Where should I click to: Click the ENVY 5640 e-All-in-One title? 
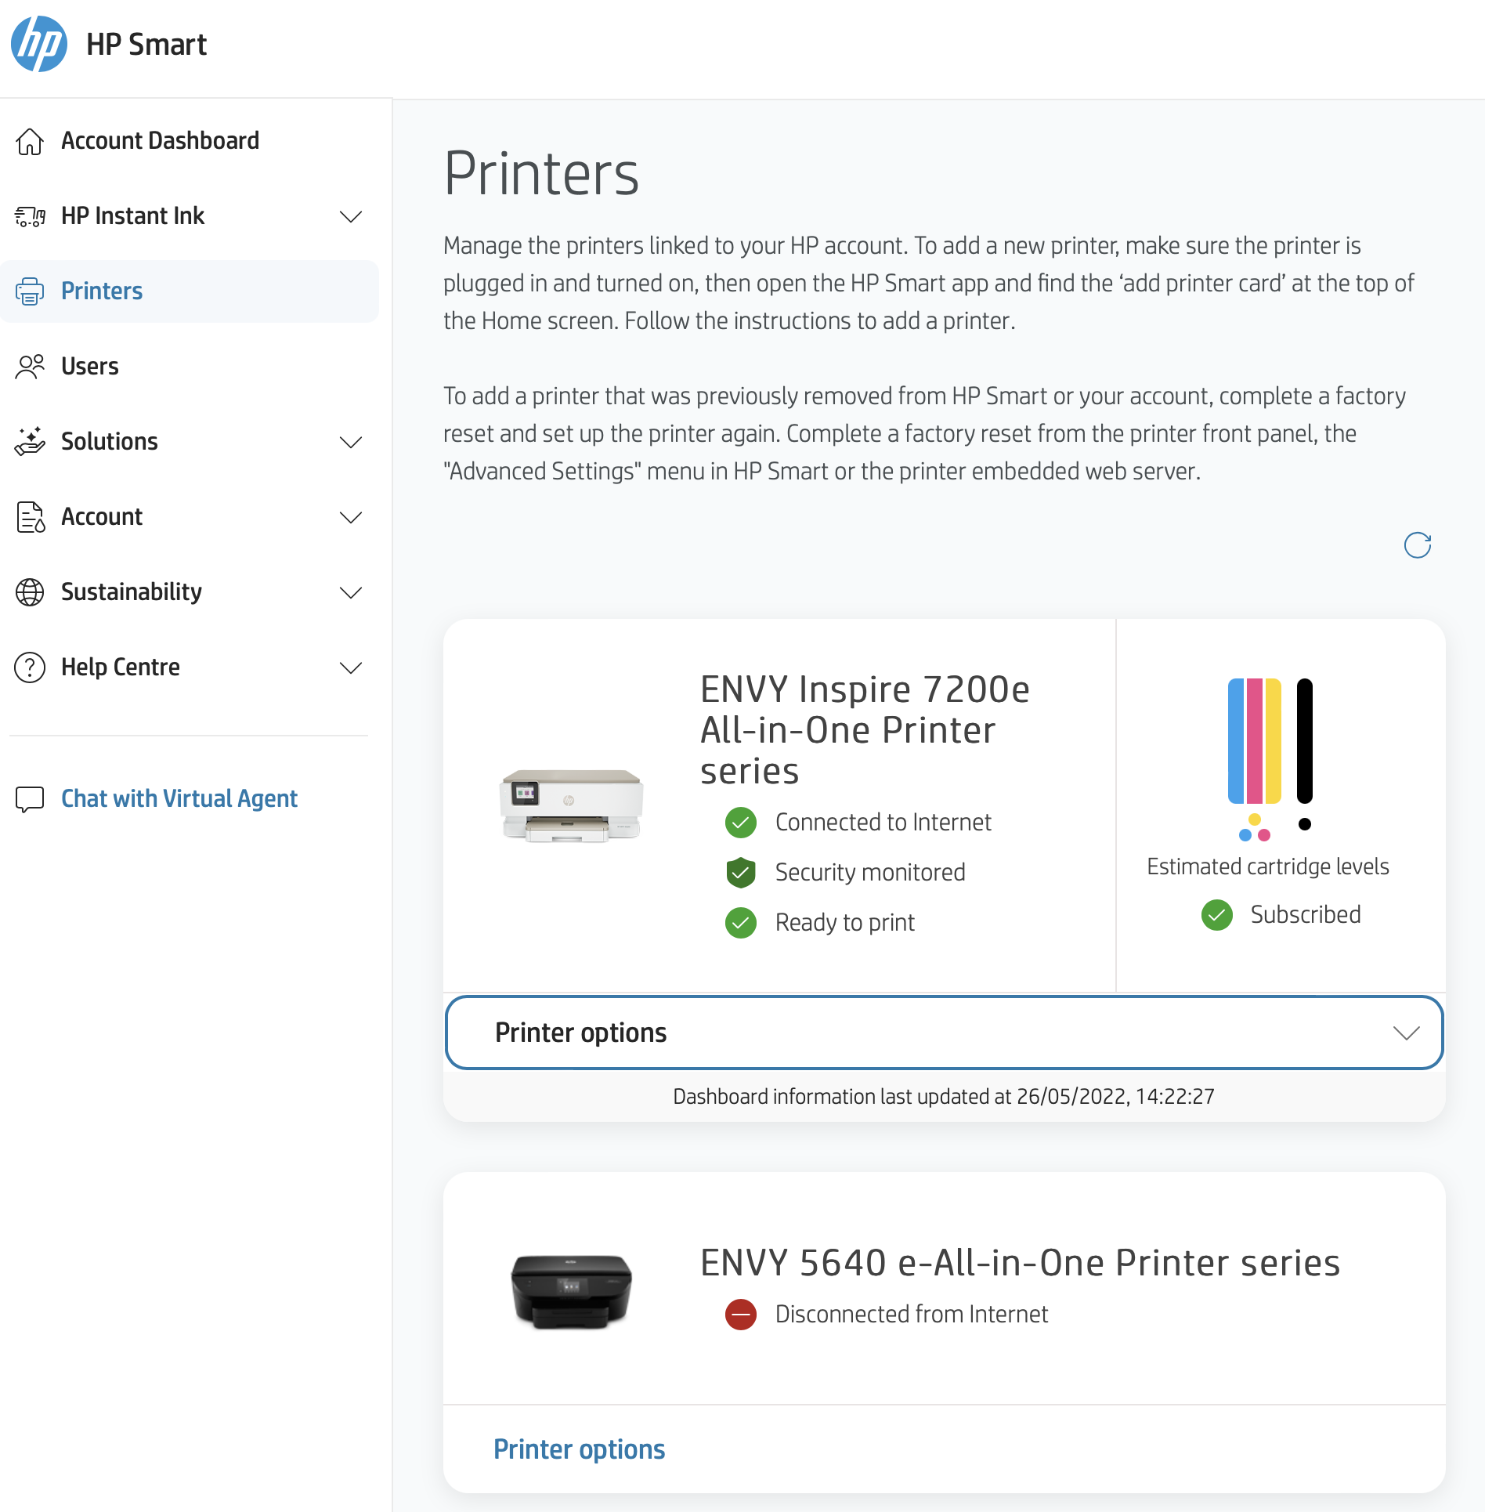[x=1020, y=1263]
